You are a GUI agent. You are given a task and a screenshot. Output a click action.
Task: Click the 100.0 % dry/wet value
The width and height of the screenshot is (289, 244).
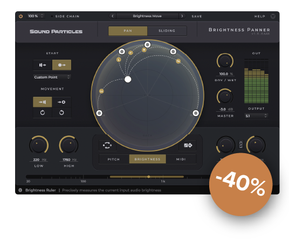point(225,74)
